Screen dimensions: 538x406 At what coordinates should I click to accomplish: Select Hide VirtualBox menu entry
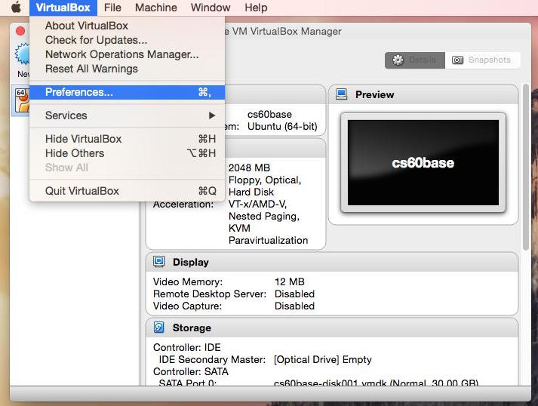point(128,139)
